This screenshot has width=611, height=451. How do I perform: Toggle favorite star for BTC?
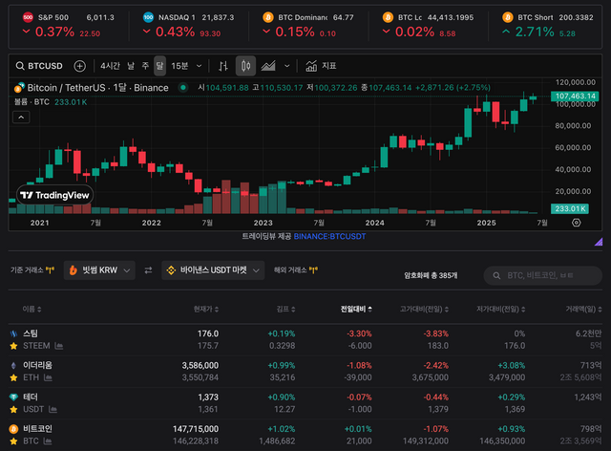(13, 441)
